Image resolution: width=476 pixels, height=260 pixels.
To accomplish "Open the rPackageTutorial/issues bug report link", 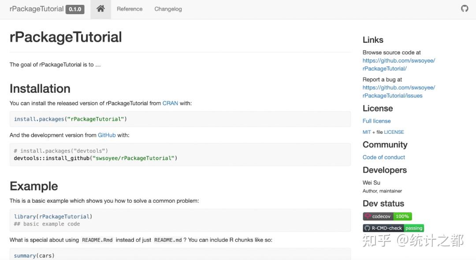I will pos(398,91).
